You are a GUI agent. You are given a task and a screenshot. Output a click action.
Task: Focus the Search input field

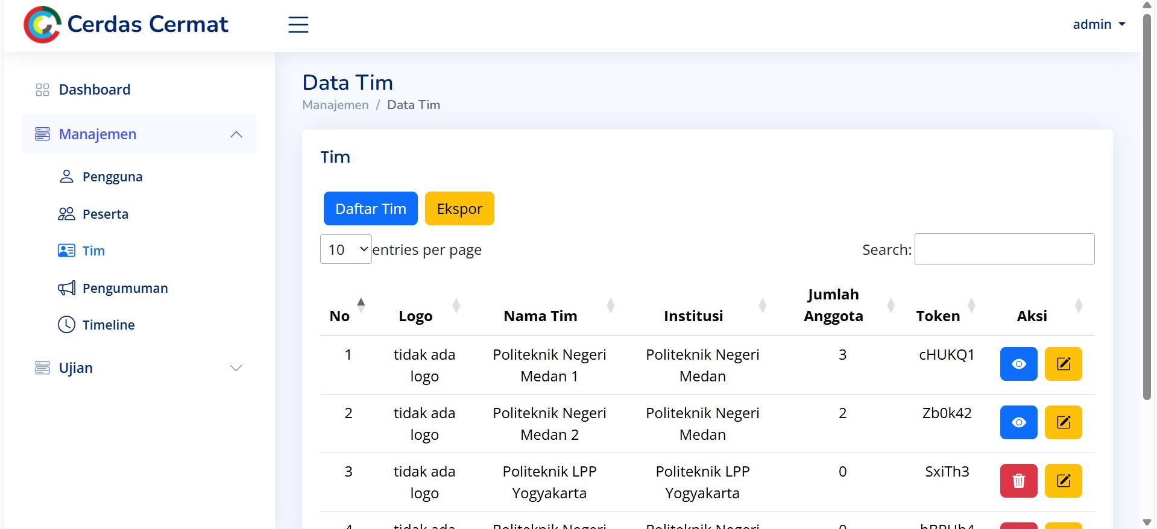(x=1004, y=249)
